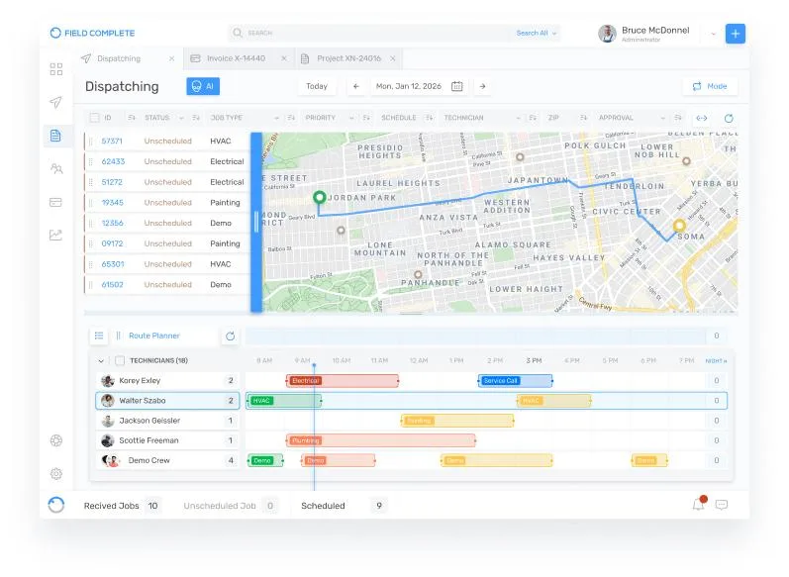Open the invoices card sidebar icon
Image resolution: width=789 pixels, height=577 pixels.
pyautogui.click(x=55, y=202)
